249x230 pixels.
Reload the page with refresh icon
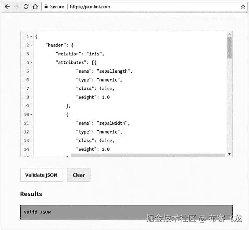[x=26, y=7]
